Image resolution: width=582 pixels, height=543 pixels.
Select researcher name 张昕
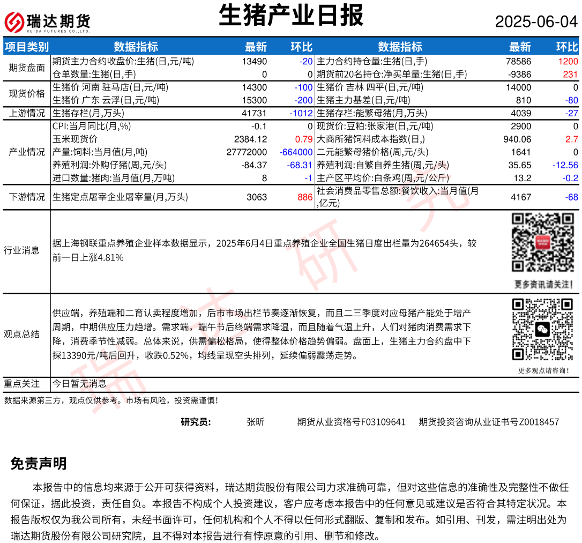[x=255, y=422]
